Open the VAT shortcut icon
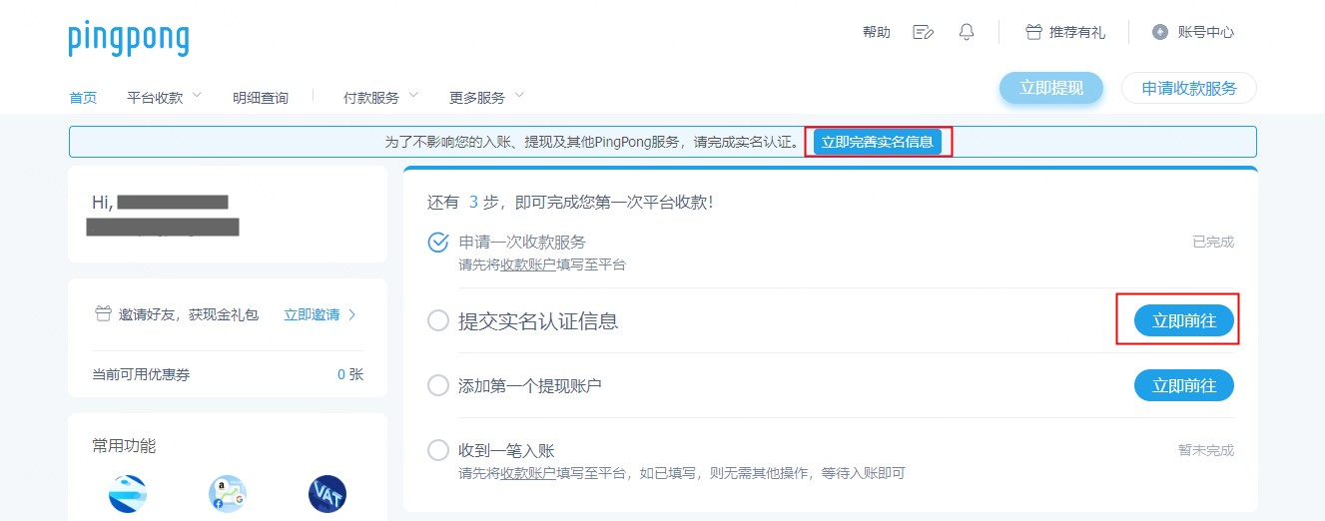Viewport: 1325px width, 521px height. (x=328, y=493)
